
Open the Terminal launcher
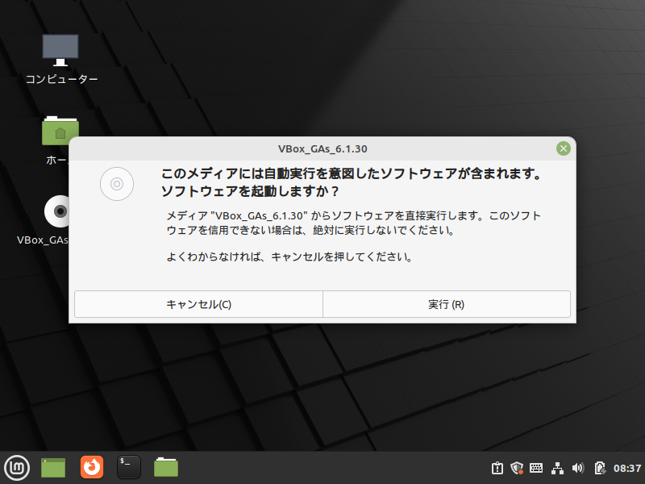pos(129,467)
